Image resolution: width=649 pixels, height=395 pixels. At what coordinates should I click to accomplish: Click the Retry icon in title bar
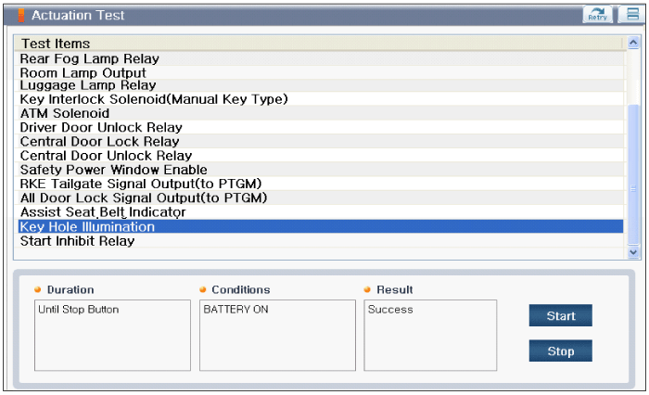(x=596, y=14)
